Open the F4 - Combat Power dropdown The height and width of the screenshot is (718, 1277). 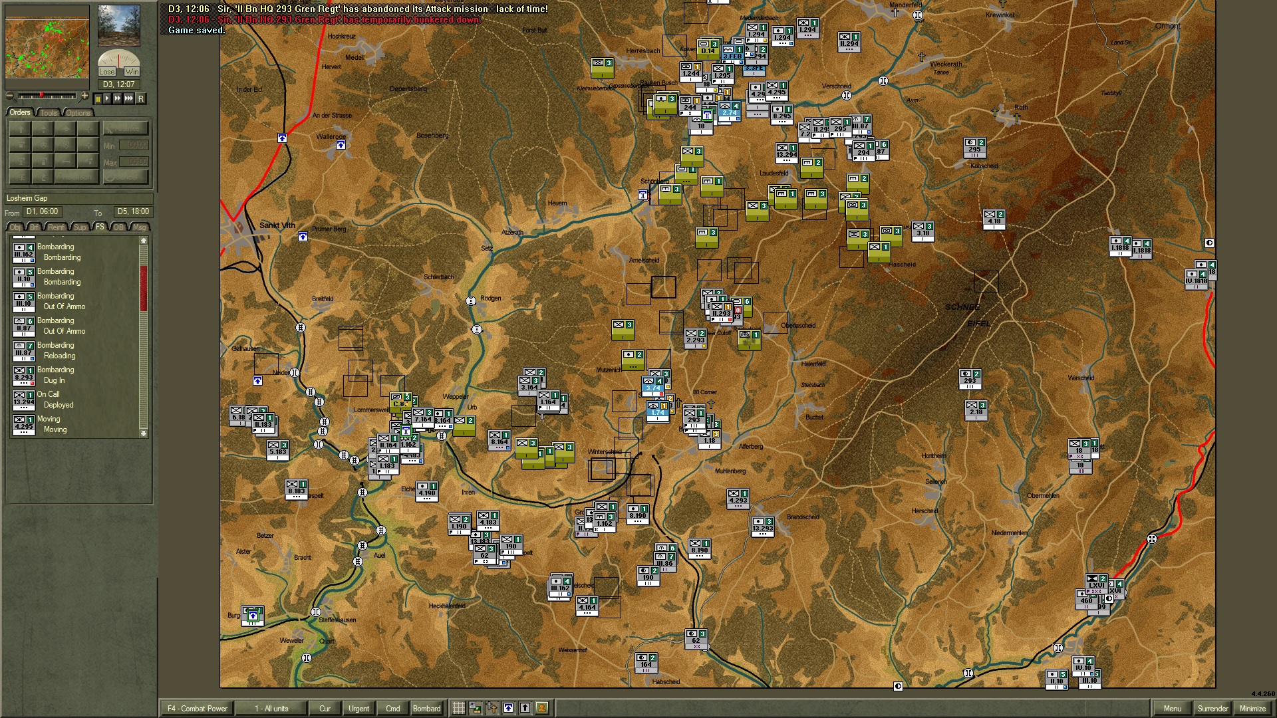click(198, 709)
